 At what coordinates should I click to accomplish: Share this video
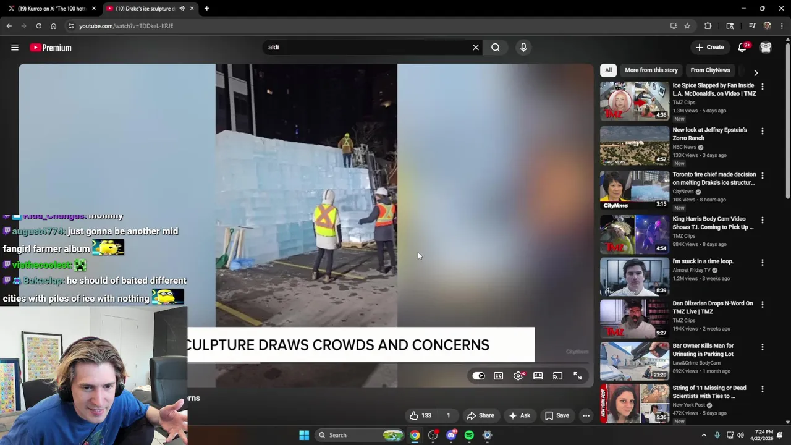[x=481, y=415]
